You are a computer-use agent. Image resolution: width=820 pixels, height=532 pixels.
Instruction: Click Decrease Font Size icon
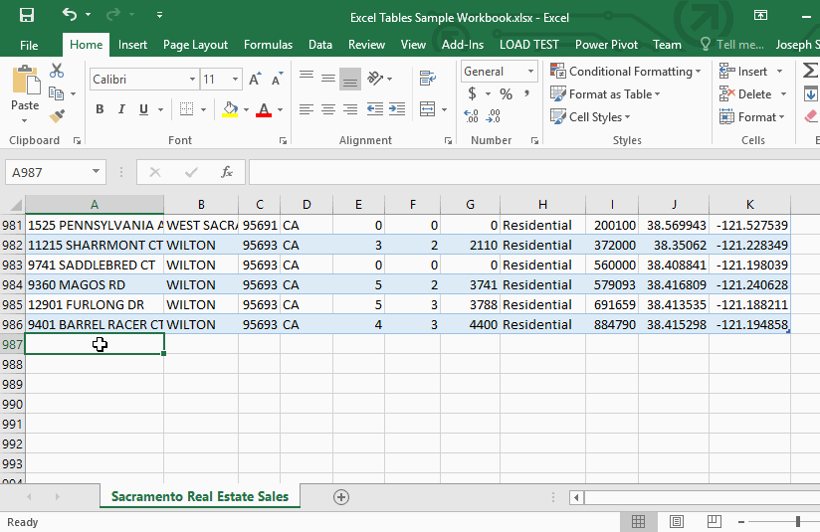(x=277, y=79)
